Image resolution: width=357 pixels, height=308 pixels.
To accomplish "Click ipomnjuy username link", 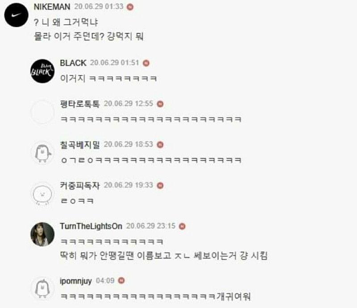I will coord(76,281).
